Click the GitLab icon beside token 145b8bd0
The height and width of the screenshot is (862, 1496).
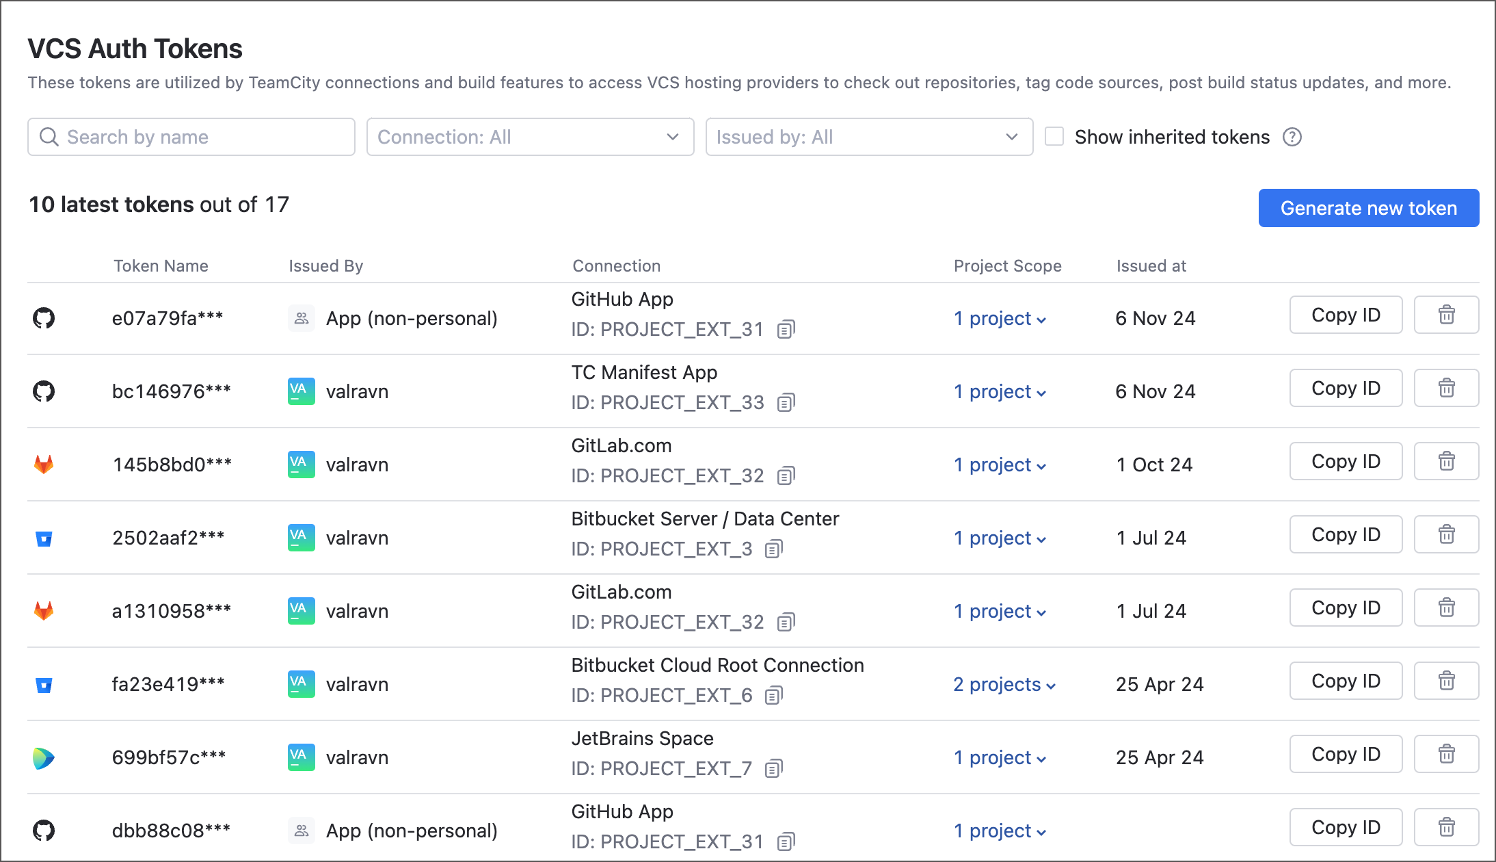click(43, 463)
